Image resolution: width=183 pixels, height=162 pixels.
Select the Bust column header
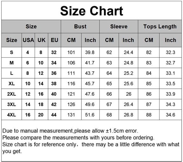click(x=80, y=27)
